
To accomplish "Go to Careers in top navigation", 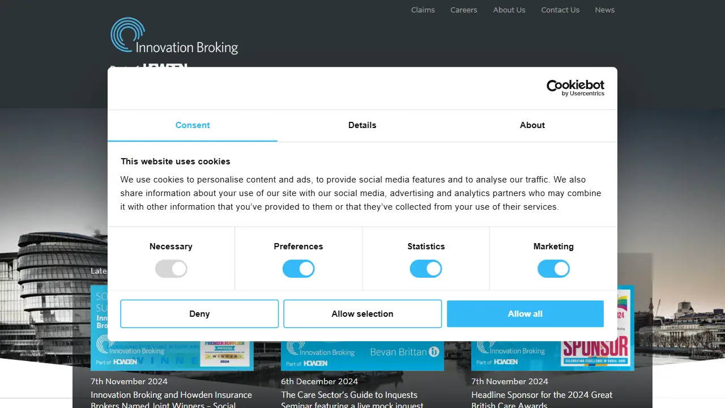I will pyautogui.click(x=464, y=10).
